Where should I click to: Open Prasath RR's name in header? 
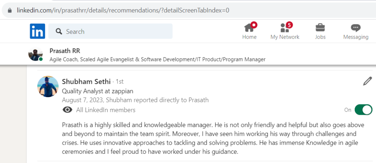(x=65, y=51)
